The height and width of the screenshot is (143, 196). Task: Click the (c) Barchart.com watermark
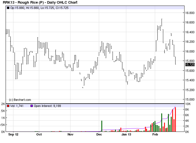tap(20, 100)
